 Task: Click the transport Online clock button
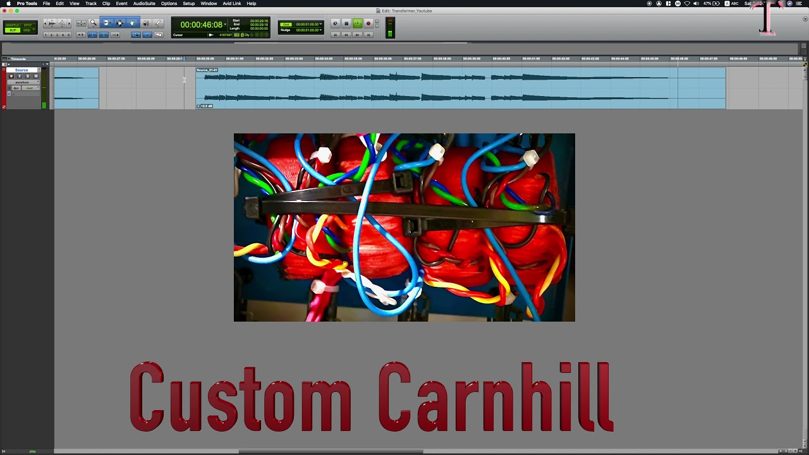click(336, 23)
